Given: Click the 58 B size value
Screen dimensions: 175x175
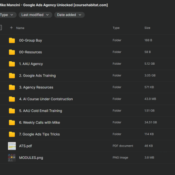Looking at the screenshot, I should tap(147, 52).
